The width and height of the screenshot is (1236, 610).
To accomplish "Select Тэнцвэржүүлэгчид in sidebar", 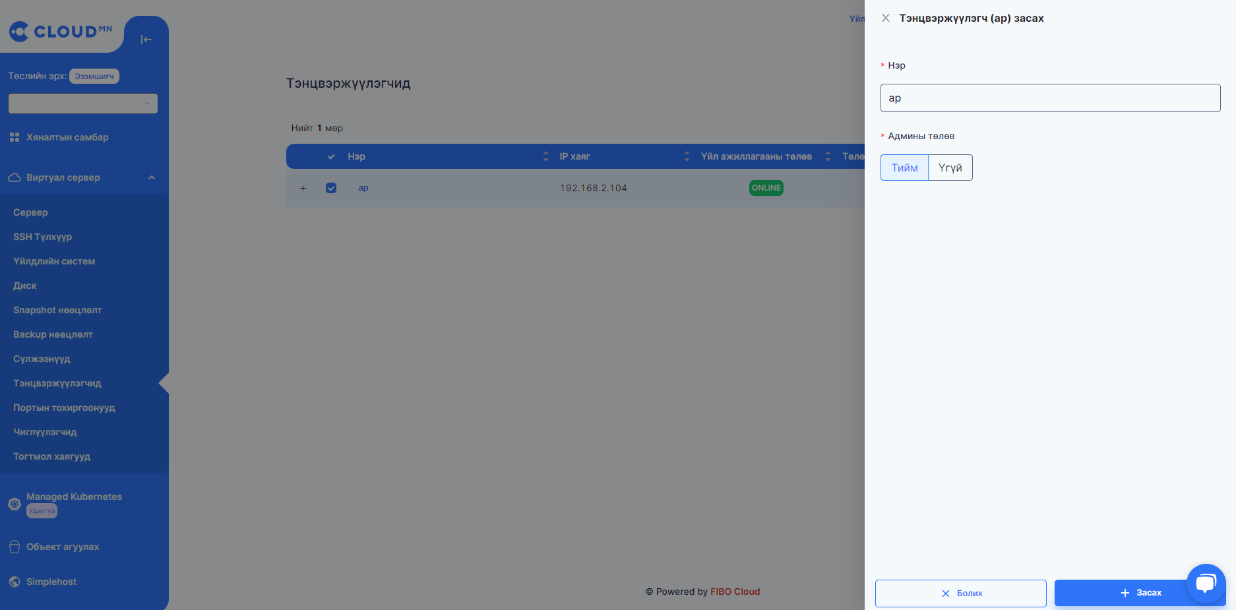I will pos(57,383).
